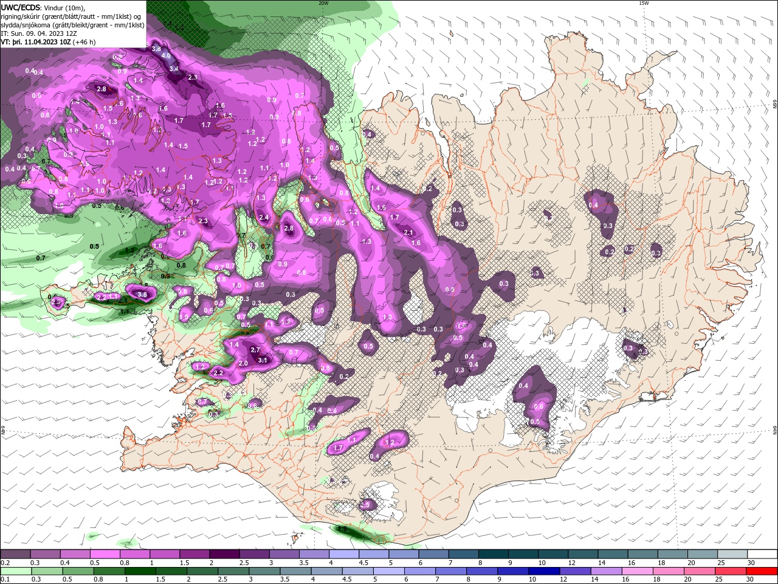Viewport: 778px width, 584px height.
Task: Click the 2.7 precipitation value on the map
Action: coord(255,350)
